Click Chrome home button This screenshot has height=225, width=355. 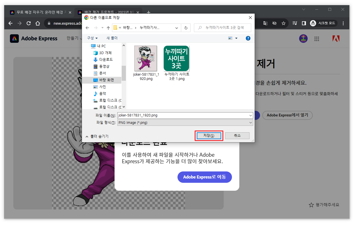click(38, 23)
